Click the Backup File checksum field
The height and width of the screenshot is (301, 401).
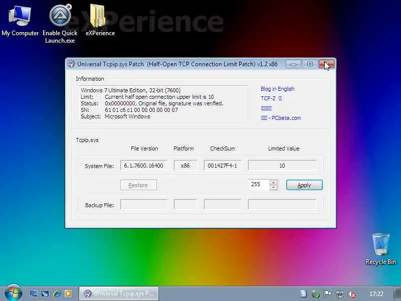(x=222, y=205)
